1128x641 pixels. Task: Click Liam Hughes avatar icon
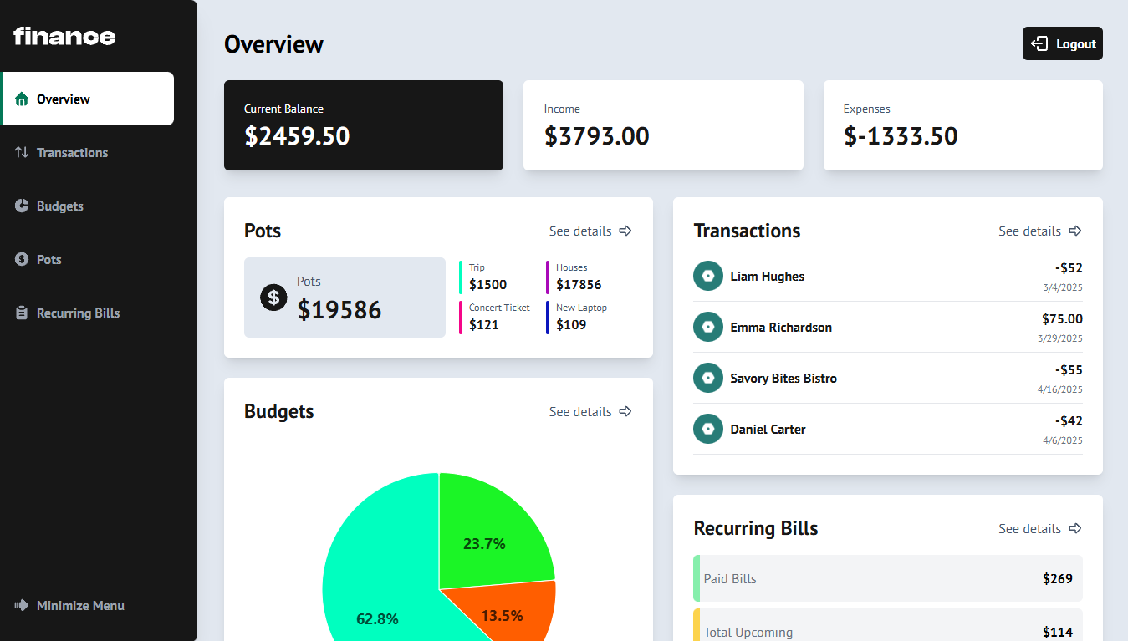point(708,276)
